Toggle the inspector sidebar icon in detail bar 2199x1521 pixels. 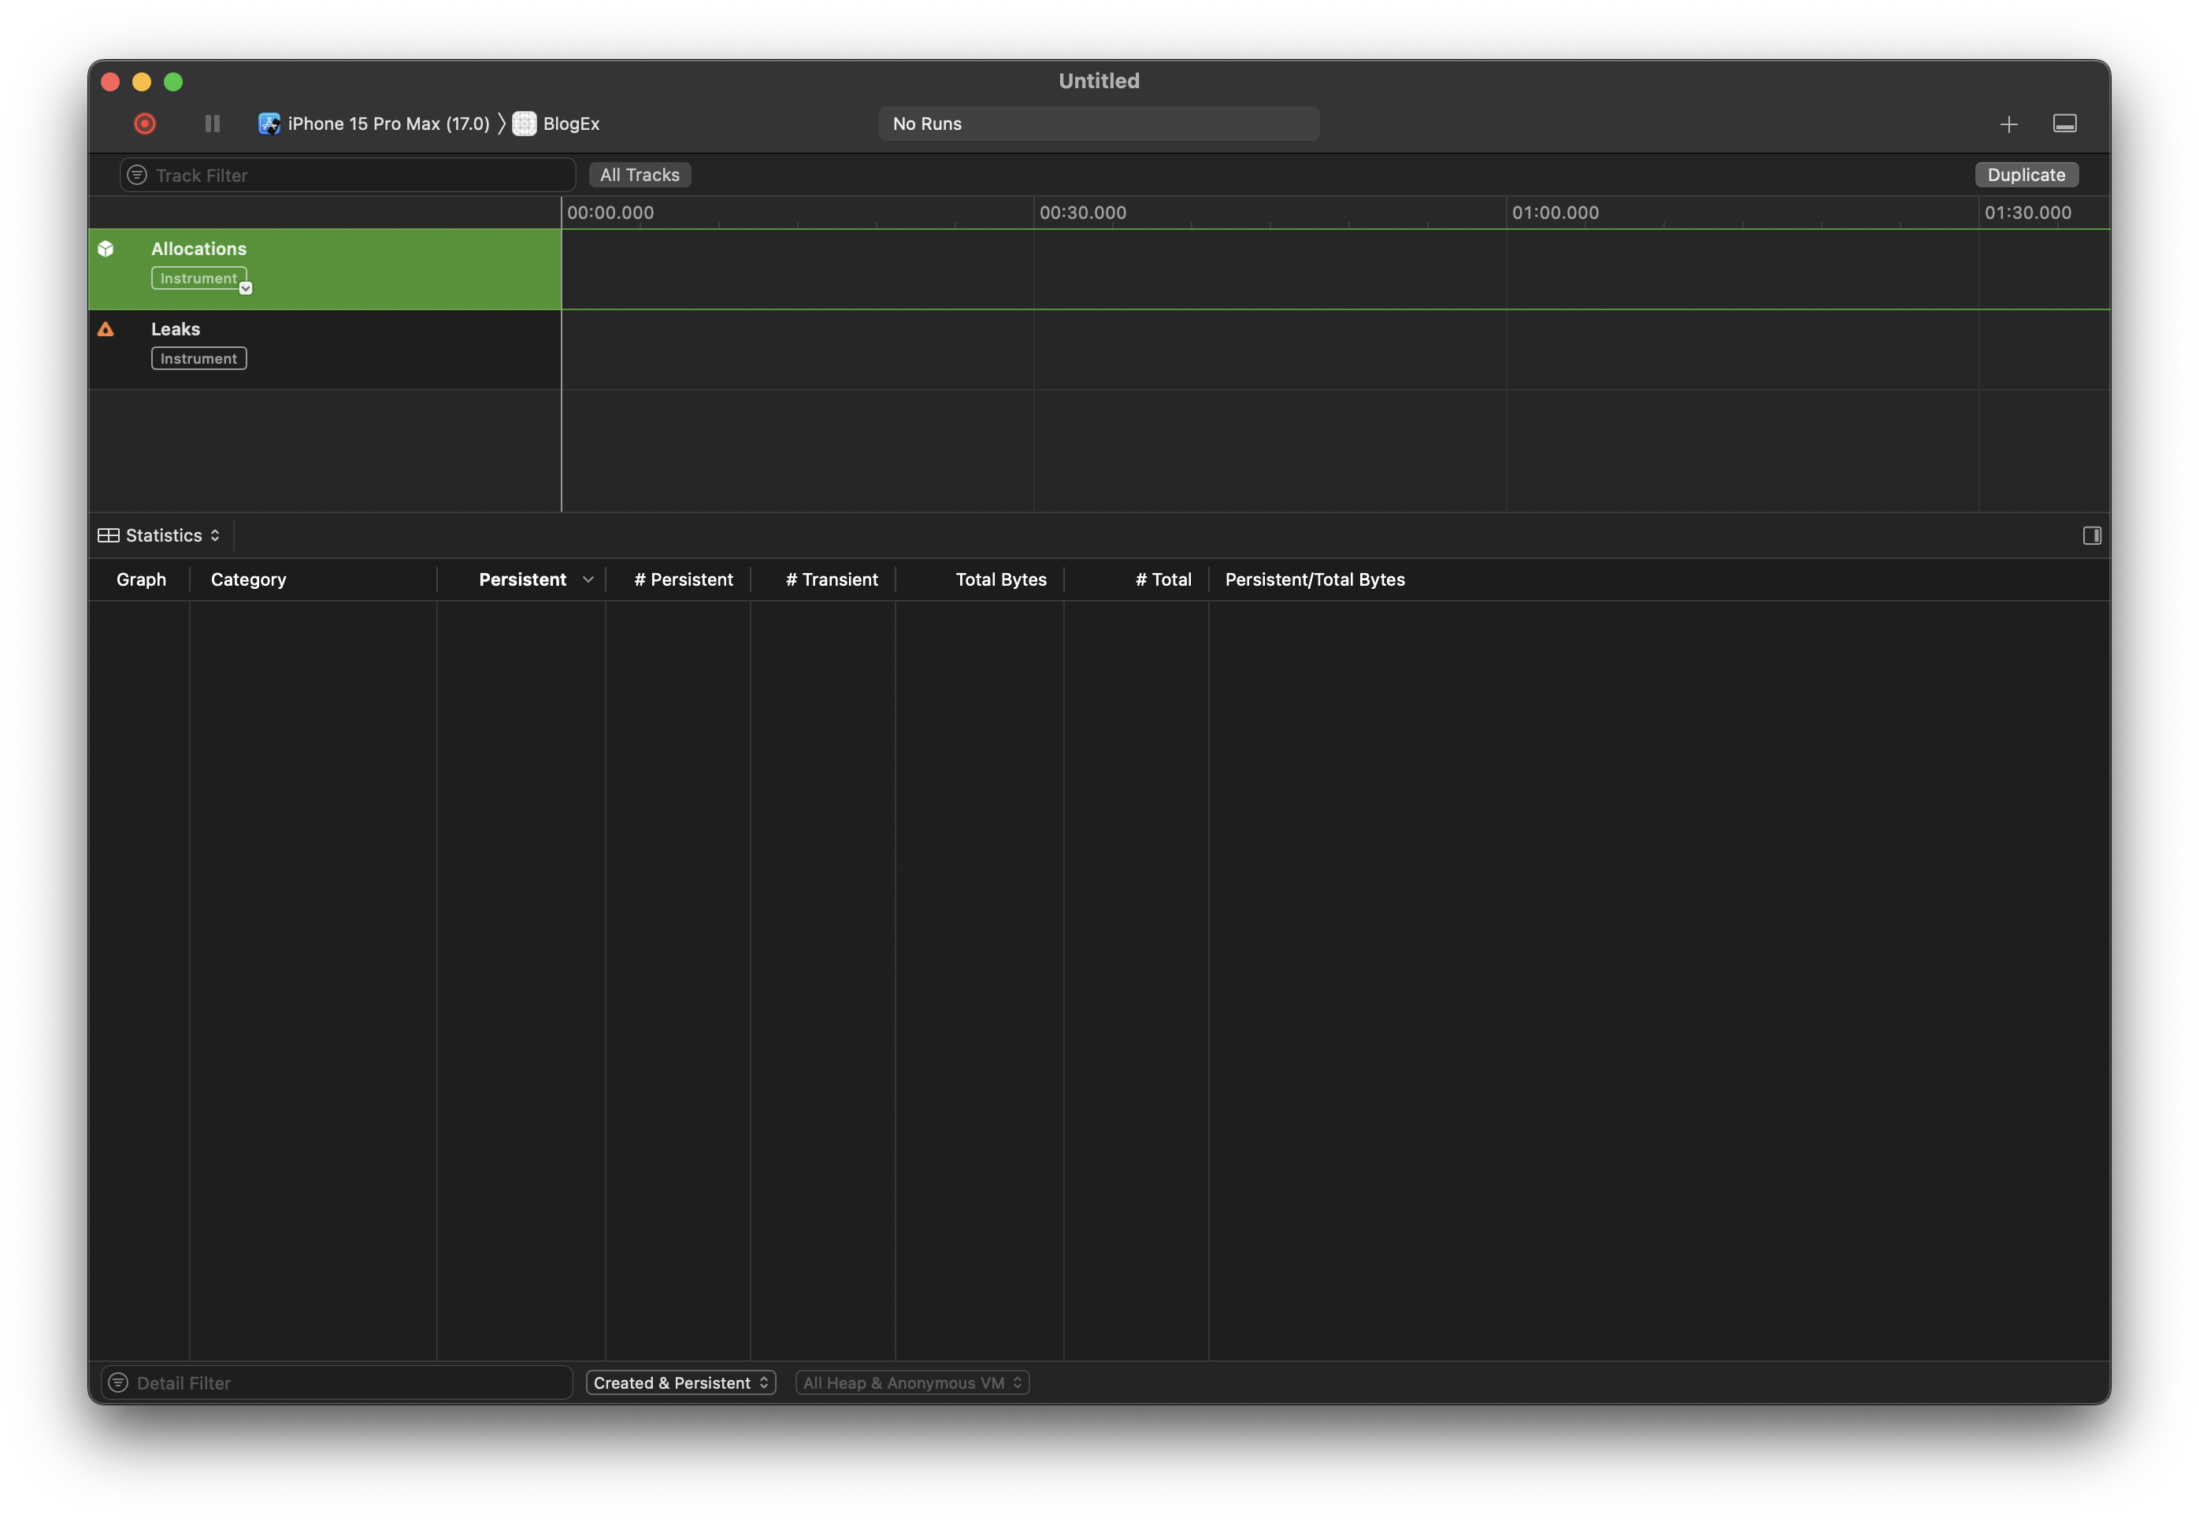click(2091, 535)
